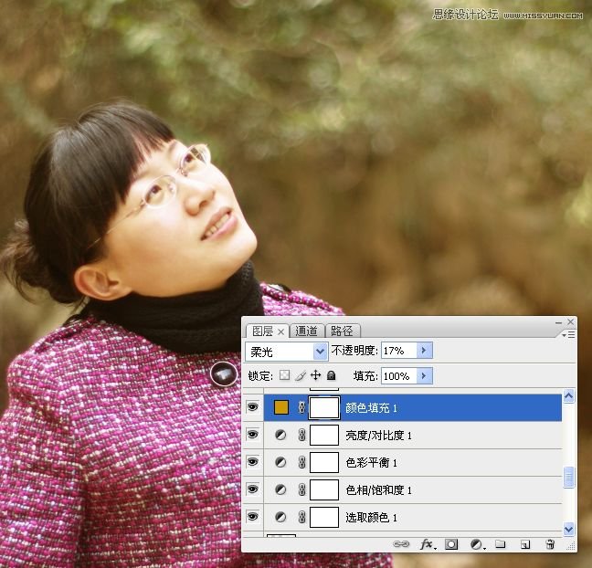Click the 色彩平衡 1 adjustment icon

280,462
